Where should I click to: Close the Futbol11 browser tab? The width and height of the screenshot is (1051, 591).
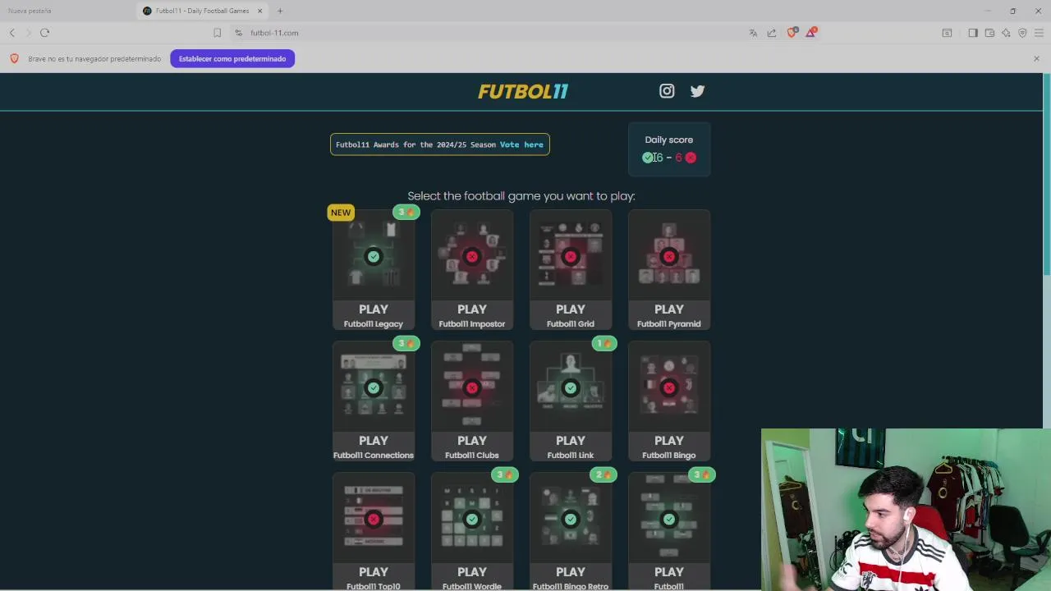[x=259, y=11]
